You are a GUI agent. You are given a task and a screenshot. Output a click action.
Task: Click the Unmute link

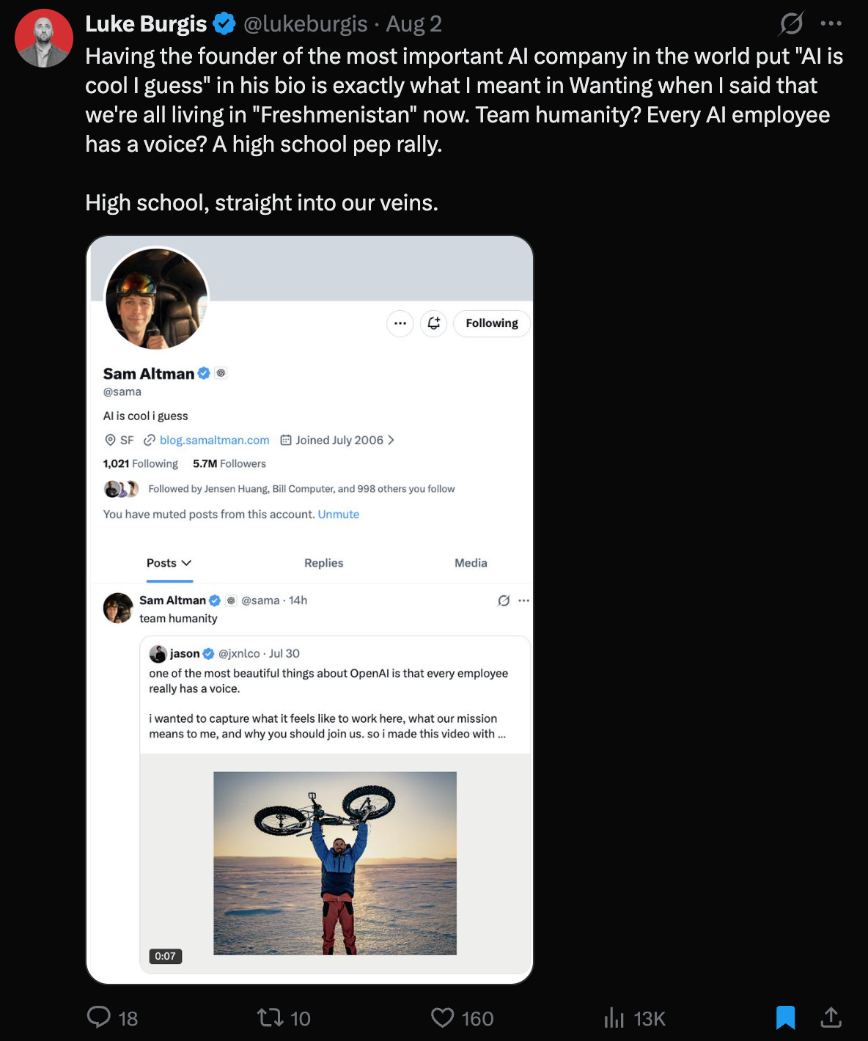tap(339, 515)
